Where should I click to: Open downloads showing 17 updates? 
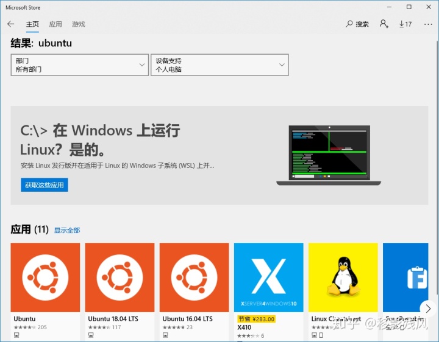pyautogui.click(x=405, y=24)
